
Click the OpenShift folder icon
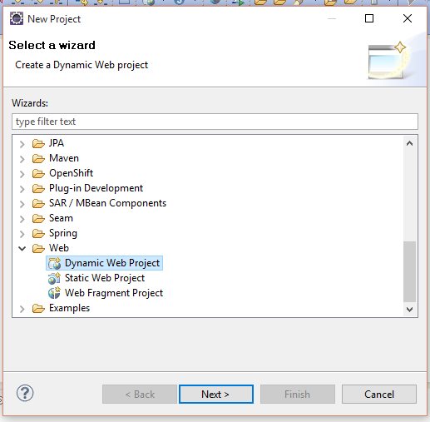[x=38, y=173]
